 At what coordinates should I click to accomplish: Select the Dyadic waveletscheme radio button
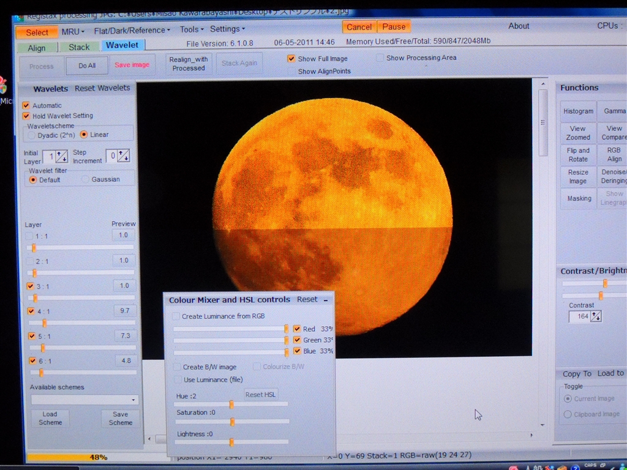(32, 135)
